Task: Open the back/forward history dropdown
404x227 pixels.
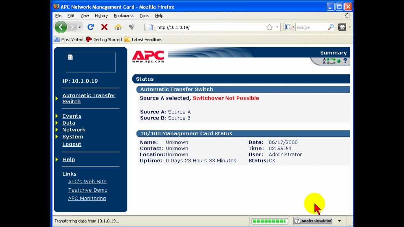Action: [80, 27]
